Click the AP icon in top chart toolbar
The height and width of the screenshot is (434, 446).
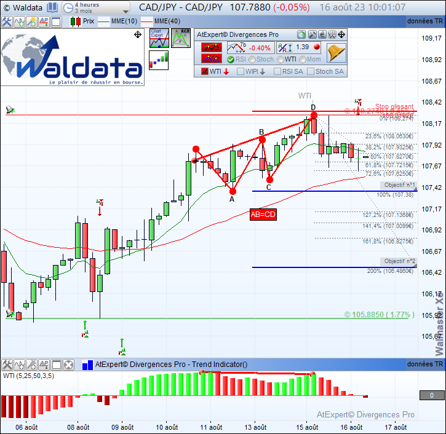44,22
